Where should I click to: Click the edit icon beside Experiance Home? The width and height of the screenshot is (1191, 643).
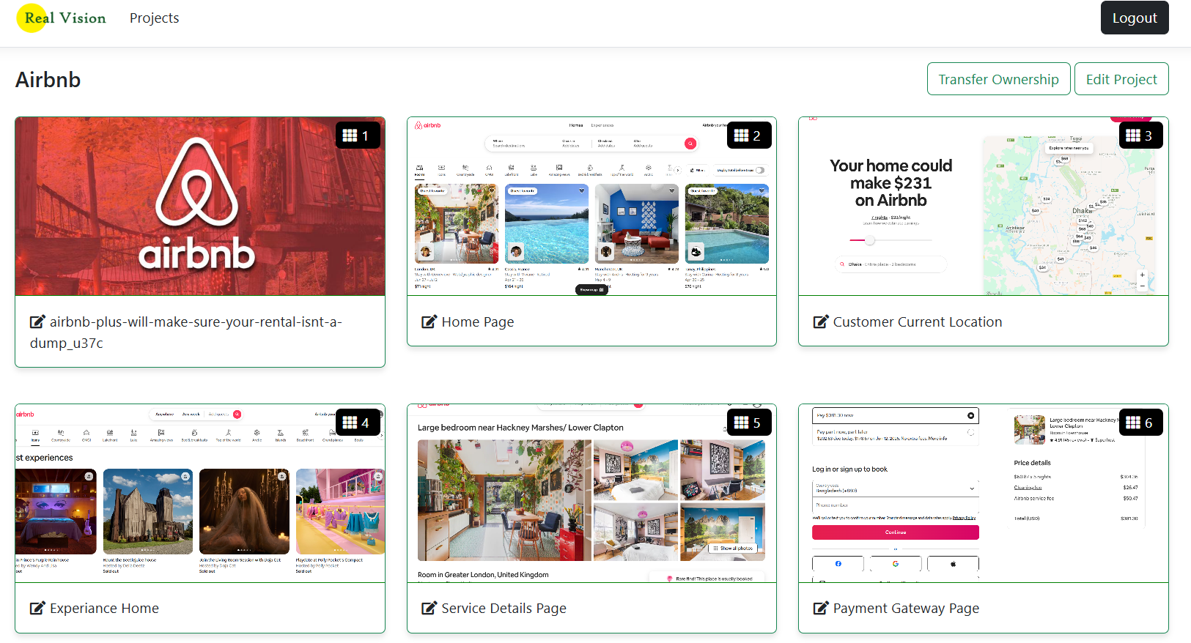point(37,608)
